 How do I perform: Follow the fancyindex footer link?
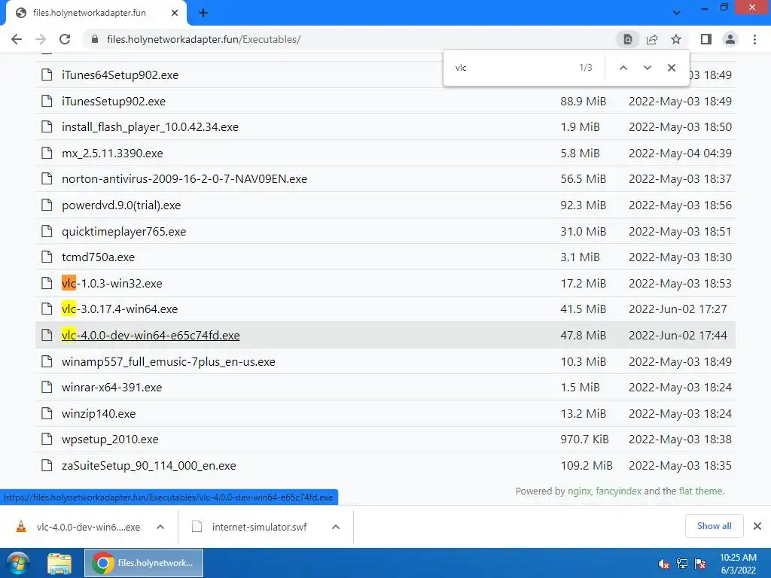618,491
